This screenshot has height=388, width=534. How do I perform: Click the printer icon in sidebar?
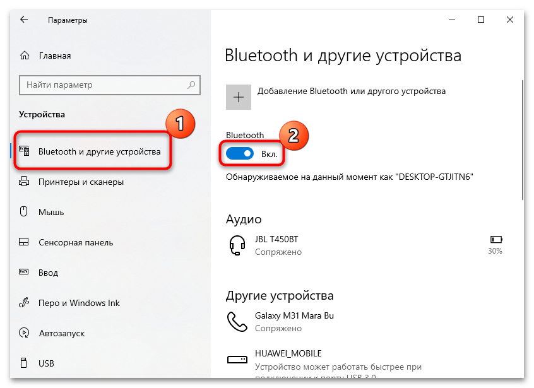(x=24, y=182)
